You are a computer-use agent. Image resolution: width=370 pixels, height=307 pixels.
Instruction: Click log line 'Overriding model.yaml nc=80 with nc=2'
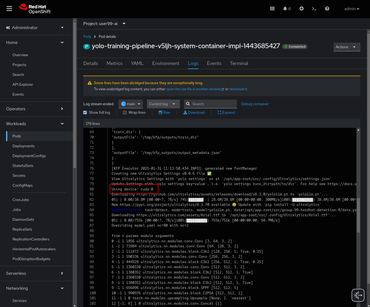pyautogui.click(x=150, y=226)
